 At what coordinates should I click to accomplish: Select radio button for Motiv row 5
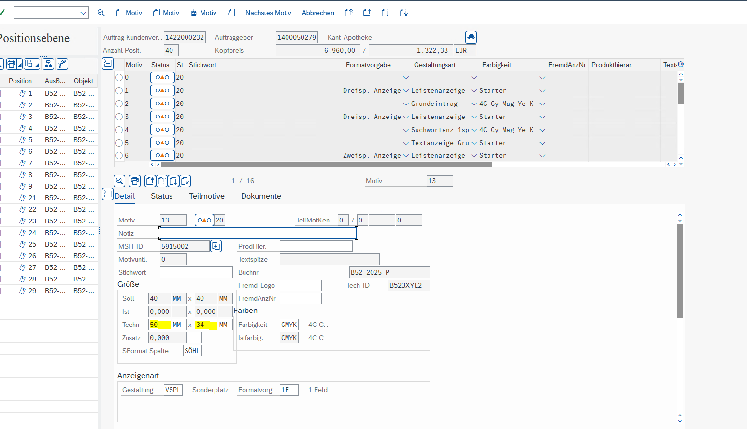coord(119,143)
